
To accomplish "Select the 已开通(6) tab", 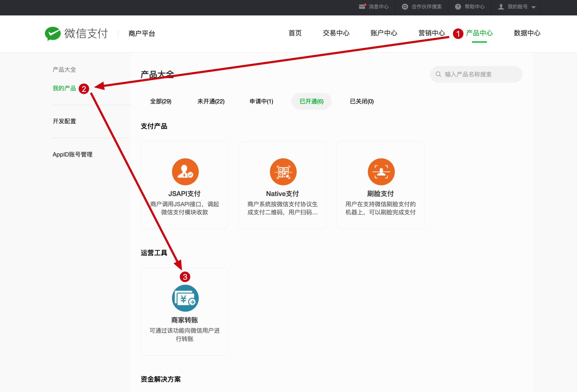I will point(312,102).
